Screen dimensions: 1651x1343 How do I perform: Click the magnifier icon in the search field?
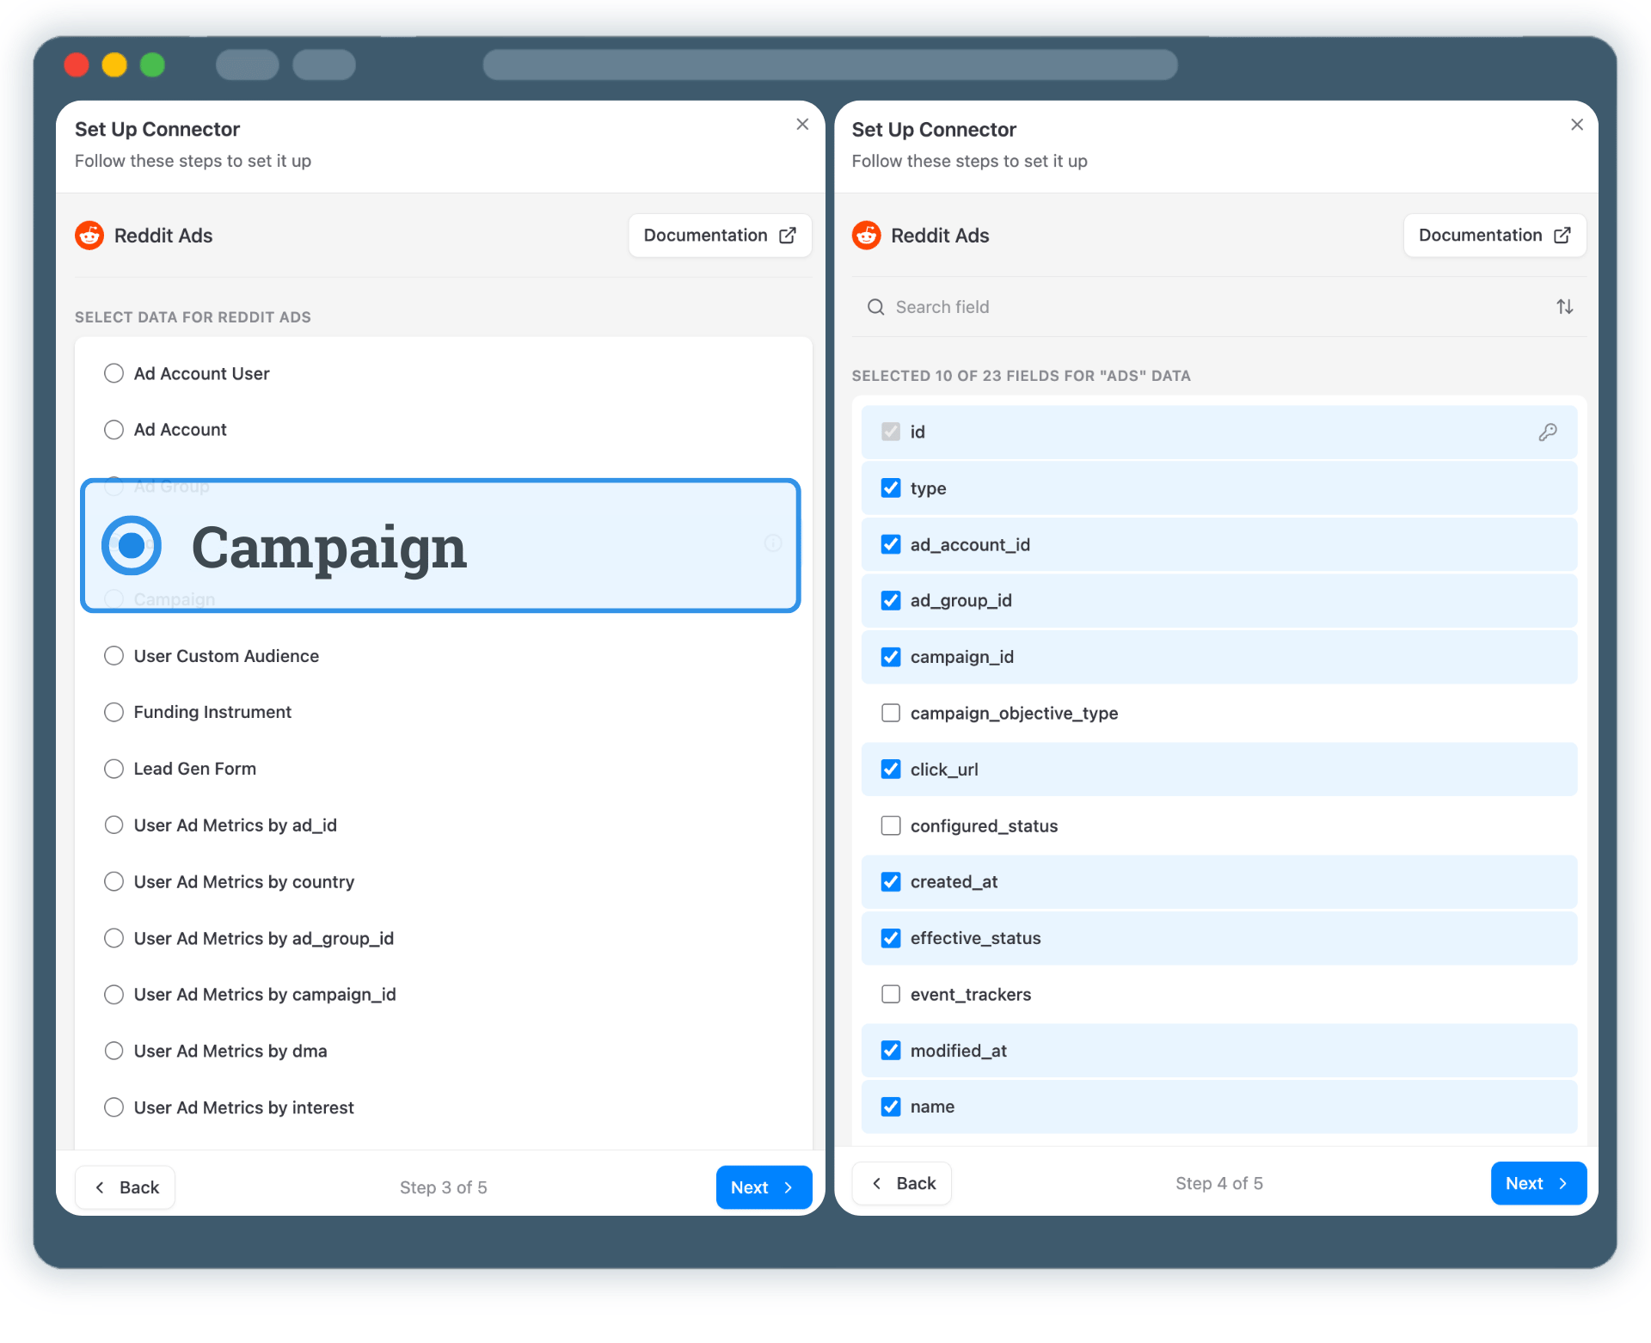[875, 307]
